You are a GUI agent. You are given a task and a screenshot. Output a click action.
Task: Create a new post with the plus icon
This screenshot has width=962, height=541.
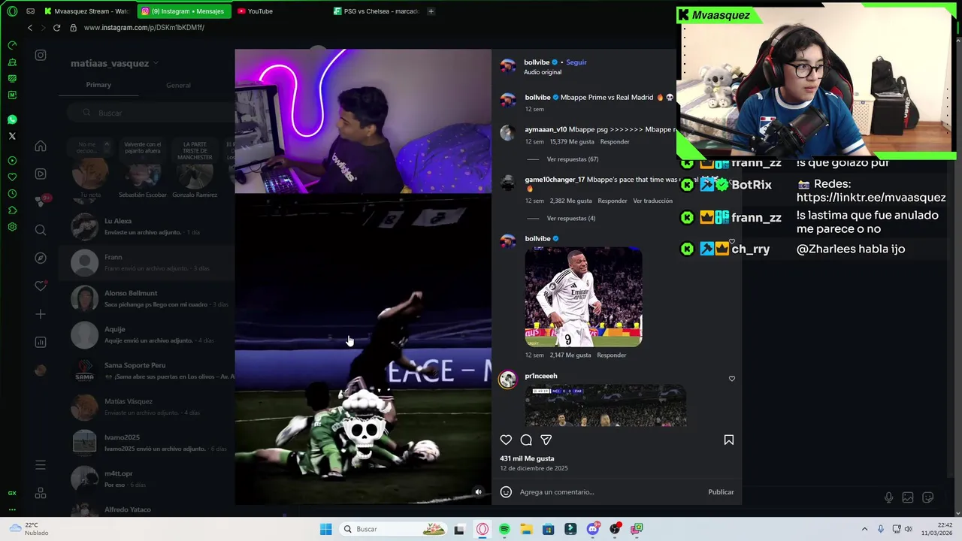click(41, 314)
